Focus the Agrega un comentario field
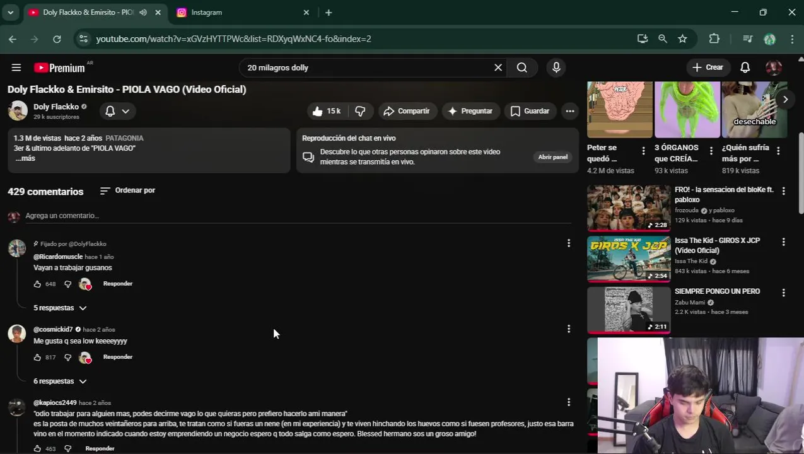 point(298,216)
